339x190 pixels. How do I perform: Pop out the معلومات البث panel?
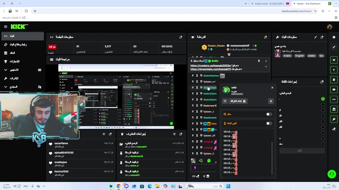point(322,37)
